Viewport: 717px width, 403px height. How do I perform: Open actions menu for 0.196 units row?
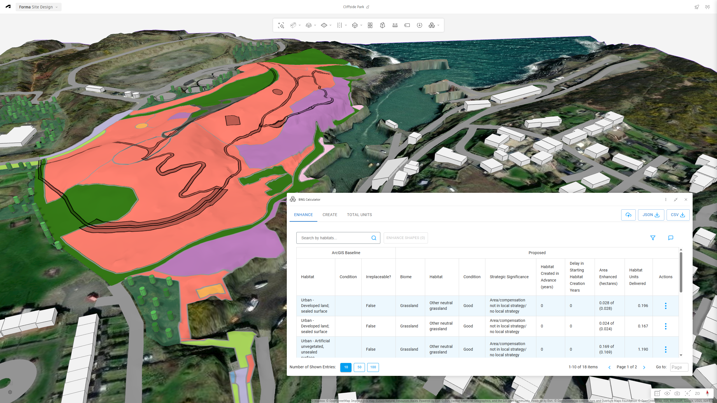666,306
